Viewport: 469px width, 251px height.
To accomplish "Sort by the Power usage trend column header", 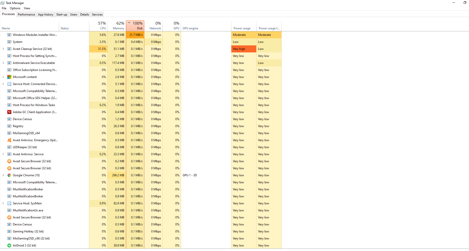I will click(x=269, y=26).
